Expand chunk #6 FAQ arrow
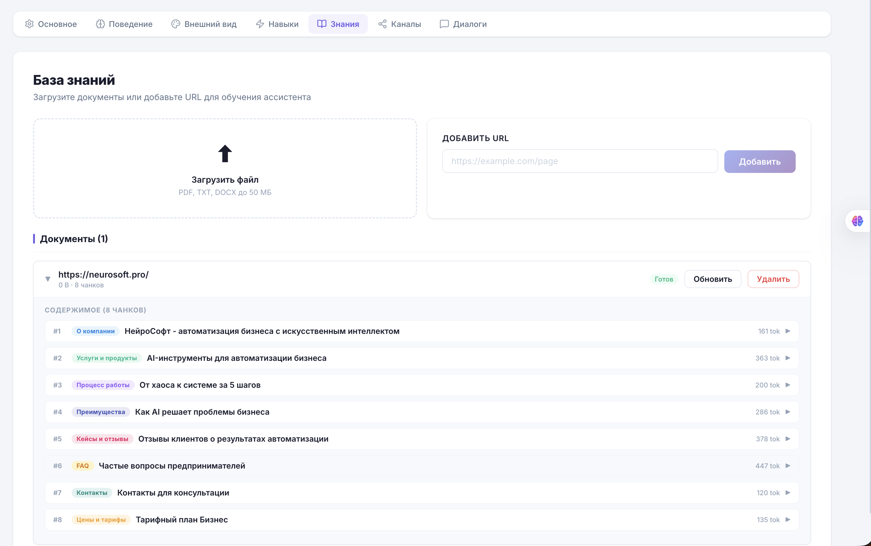 click(x=788, y=466)
